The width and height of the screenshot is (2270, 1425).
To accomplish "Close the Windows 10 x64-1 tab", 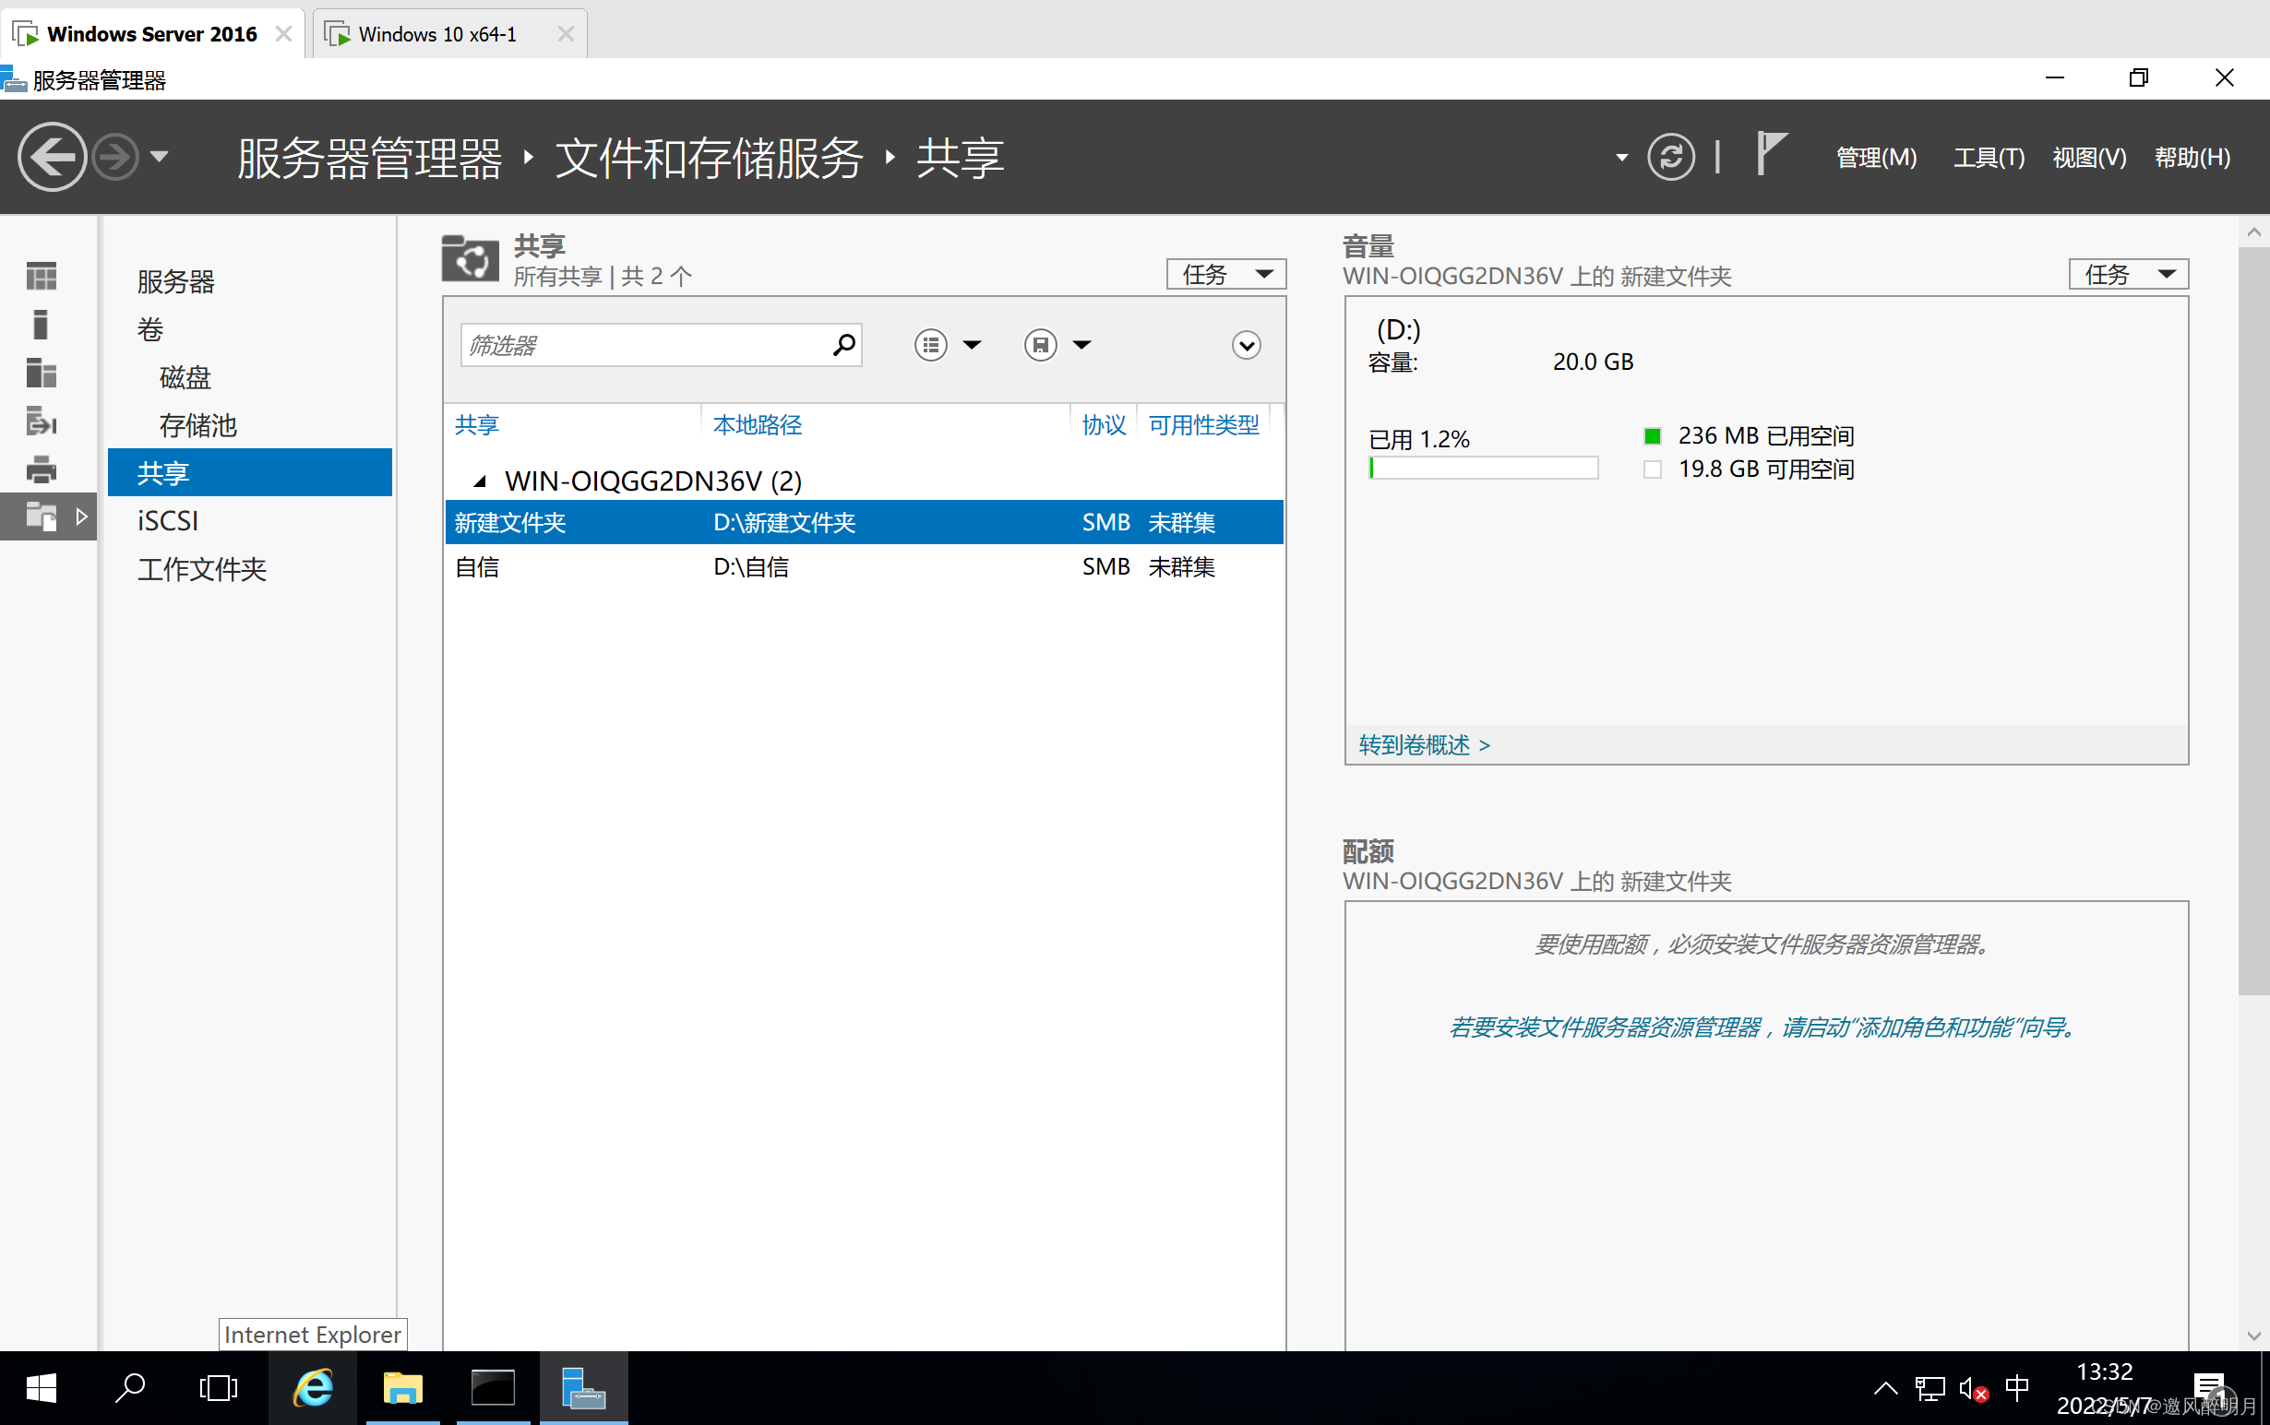I will pyautogui.click(x=566, y=34).
